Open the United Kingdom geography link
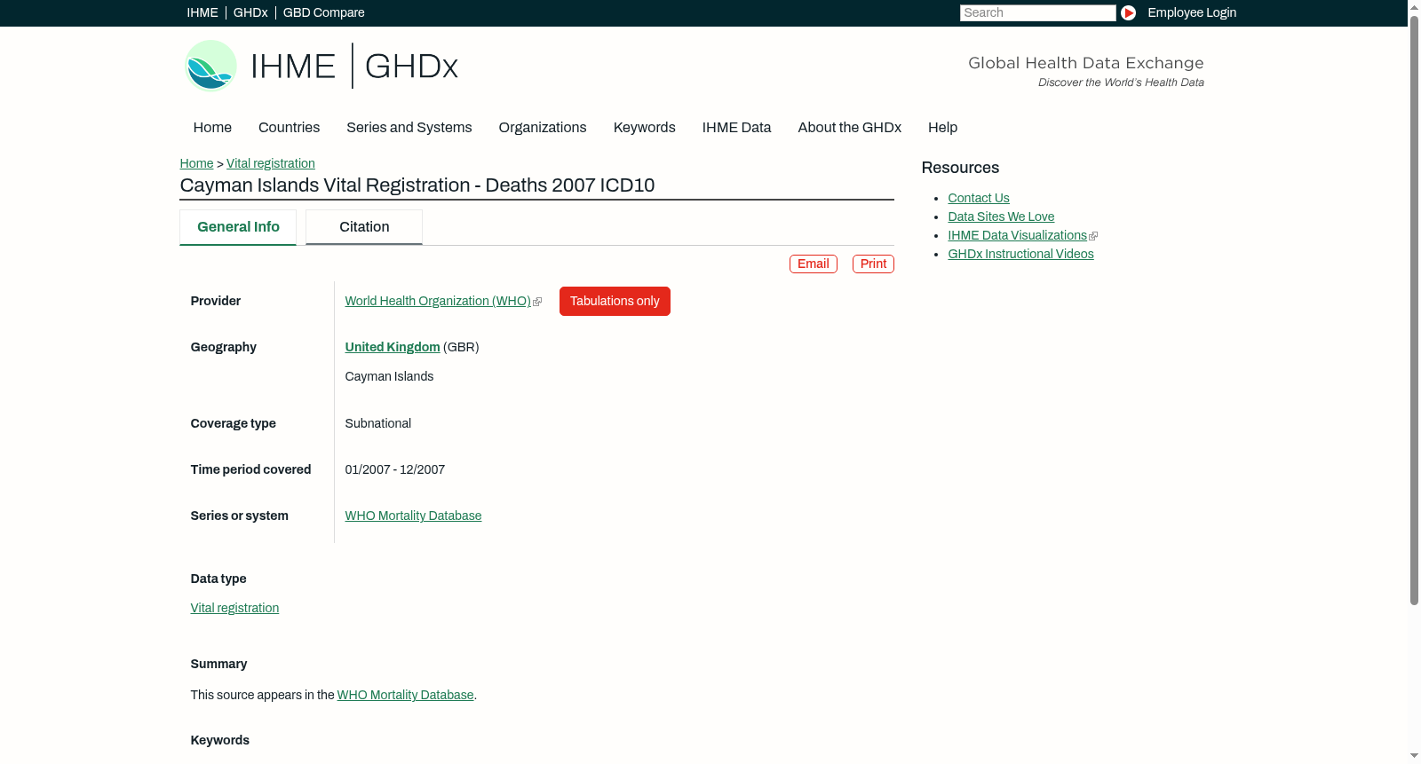The image size is (1421, 764). (x=393, y=348)
